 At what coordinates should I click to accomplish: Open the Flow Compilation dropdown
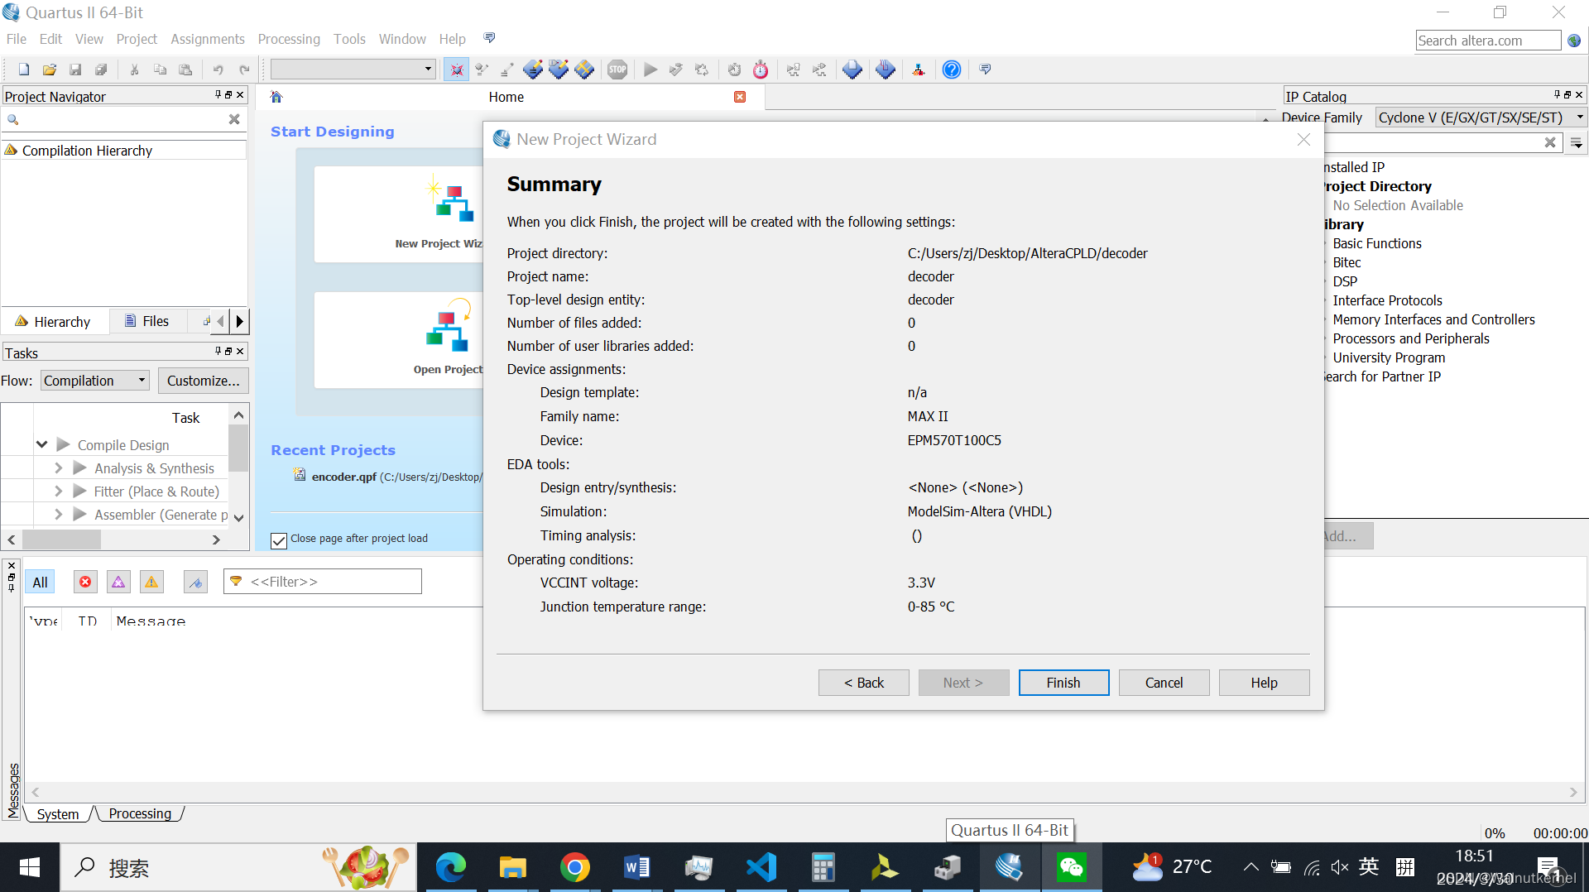pos(95,381)
